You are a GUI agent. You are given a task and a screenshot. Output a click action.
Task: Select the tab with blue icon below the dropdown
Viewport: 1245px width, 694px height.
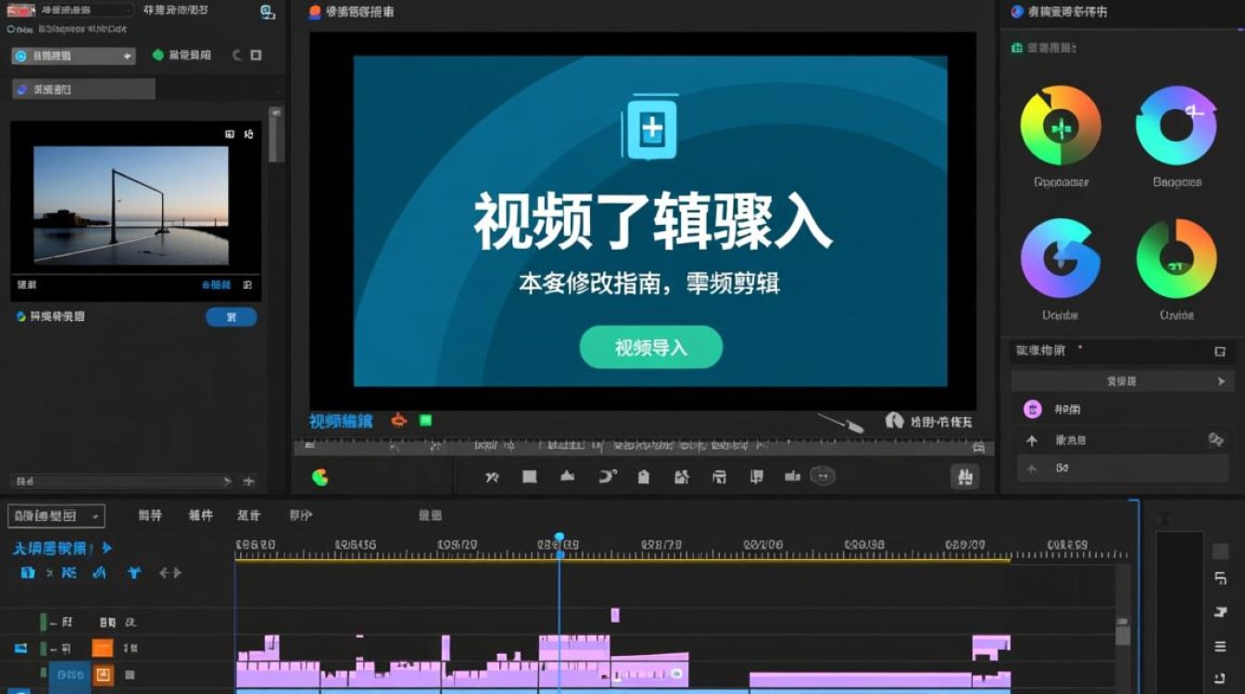click(83, 89)
